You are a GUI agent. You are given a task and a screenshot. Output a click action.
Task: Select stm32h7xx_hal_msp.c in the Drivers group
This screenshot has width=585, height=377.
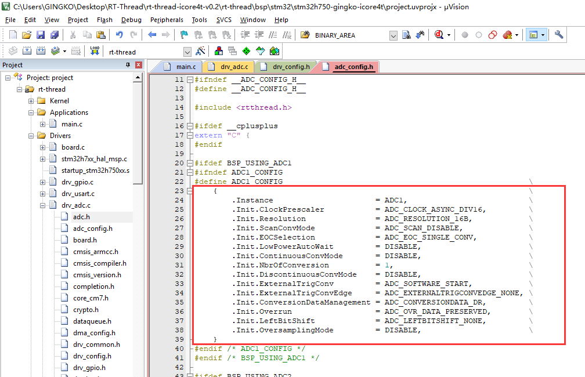tap(94, 159)
